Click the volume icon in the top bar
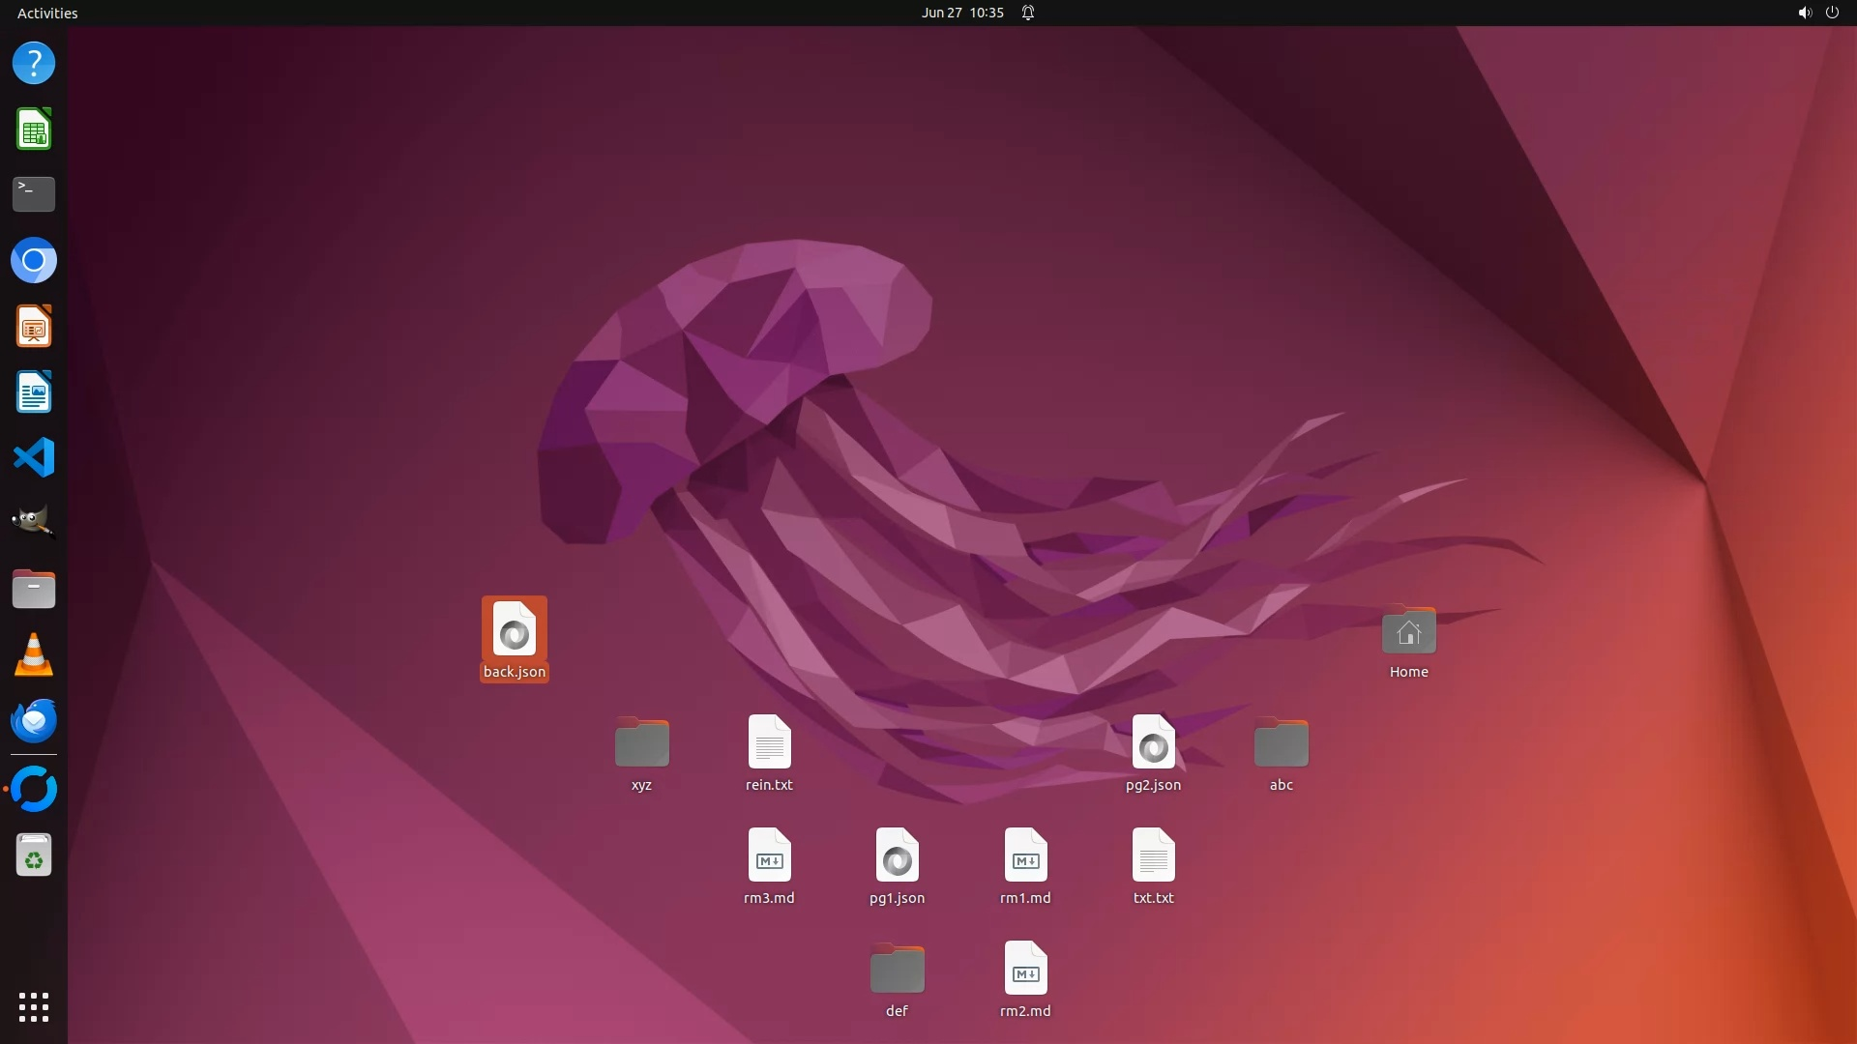The width and height of the screenshot is (1857, 1044). (1804, 13)
